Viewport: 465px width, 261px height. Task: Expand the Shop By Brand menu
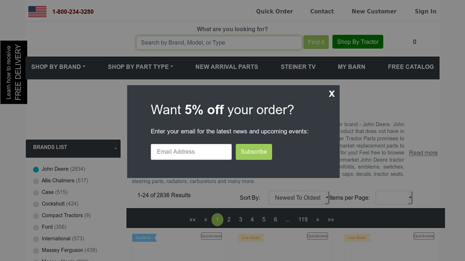point(58,67)
